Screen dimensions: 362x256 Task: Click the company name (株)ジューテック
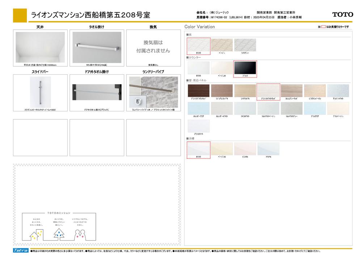pos(219,12)
